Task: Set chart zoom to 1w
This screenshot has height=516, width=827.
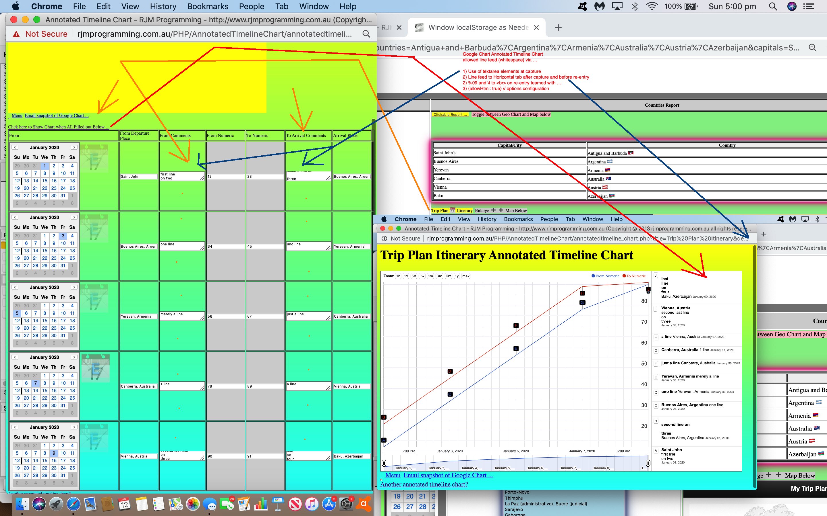Action: tap(422, 276)
